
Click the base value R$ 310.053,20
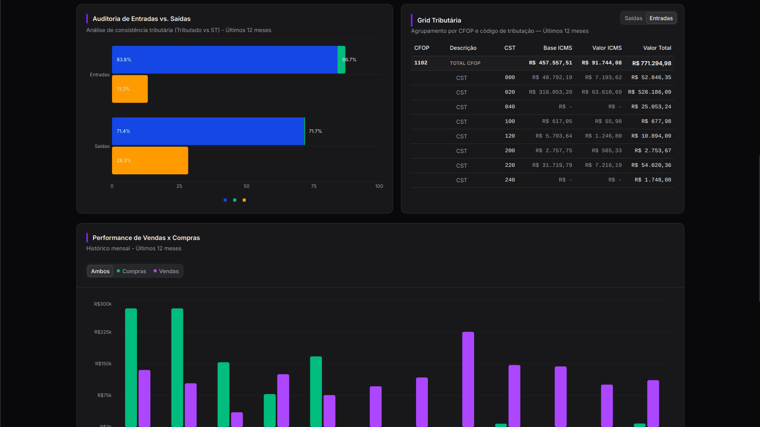550,92
